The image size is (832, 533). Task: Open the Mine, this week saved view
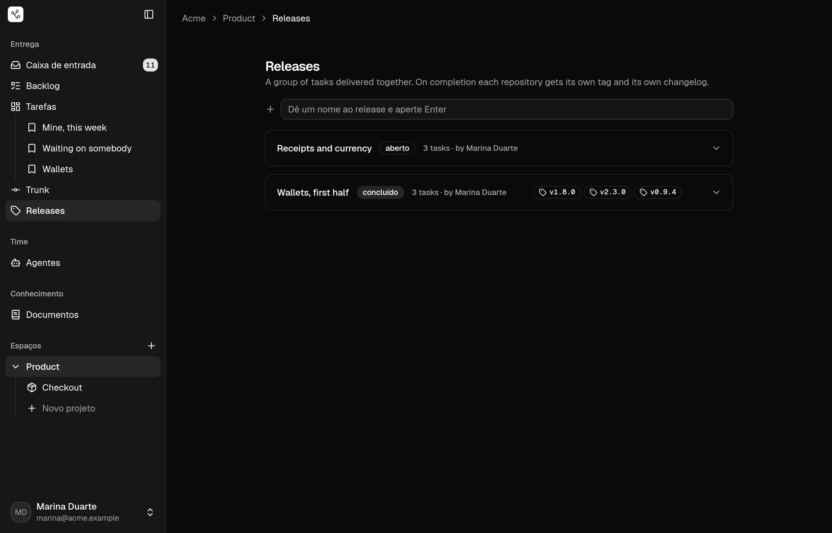tap(91, 127)
